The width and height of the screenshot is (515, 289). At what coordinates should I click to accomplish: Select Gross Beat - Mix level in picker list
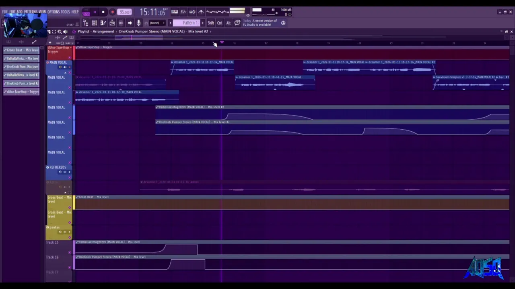coord(21,50)
